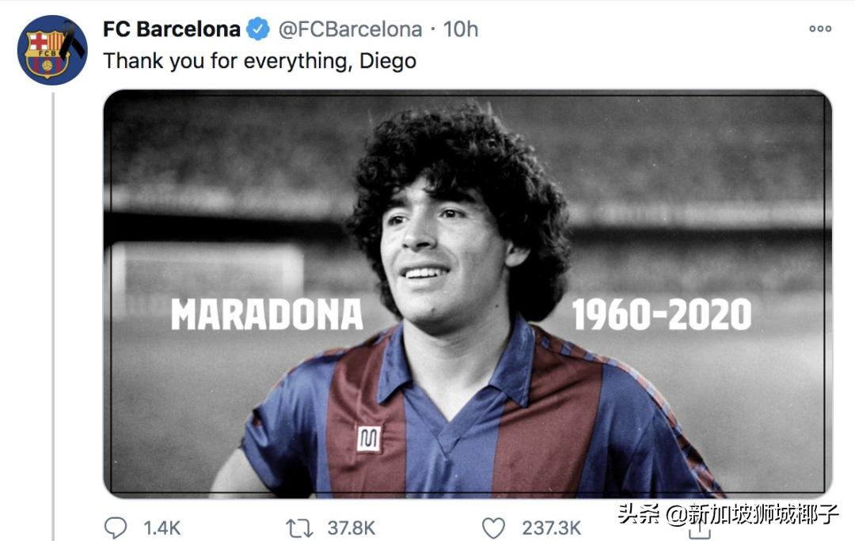The width and height of the screenshot is (855, 541).
Task: Click the MARADONA caption in the photo
Action: click(x=267, y=314)
